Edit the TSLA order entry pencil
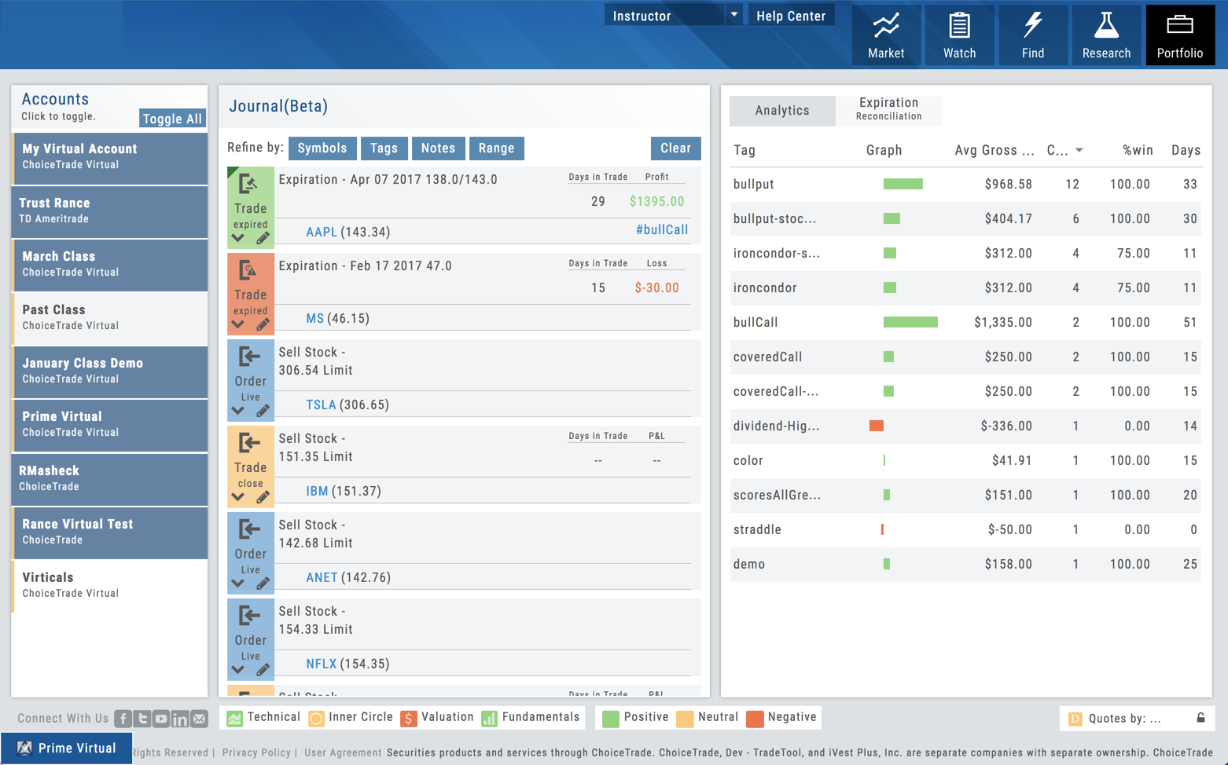This screenshot has width=1228, height=765. tap(263, 411)
